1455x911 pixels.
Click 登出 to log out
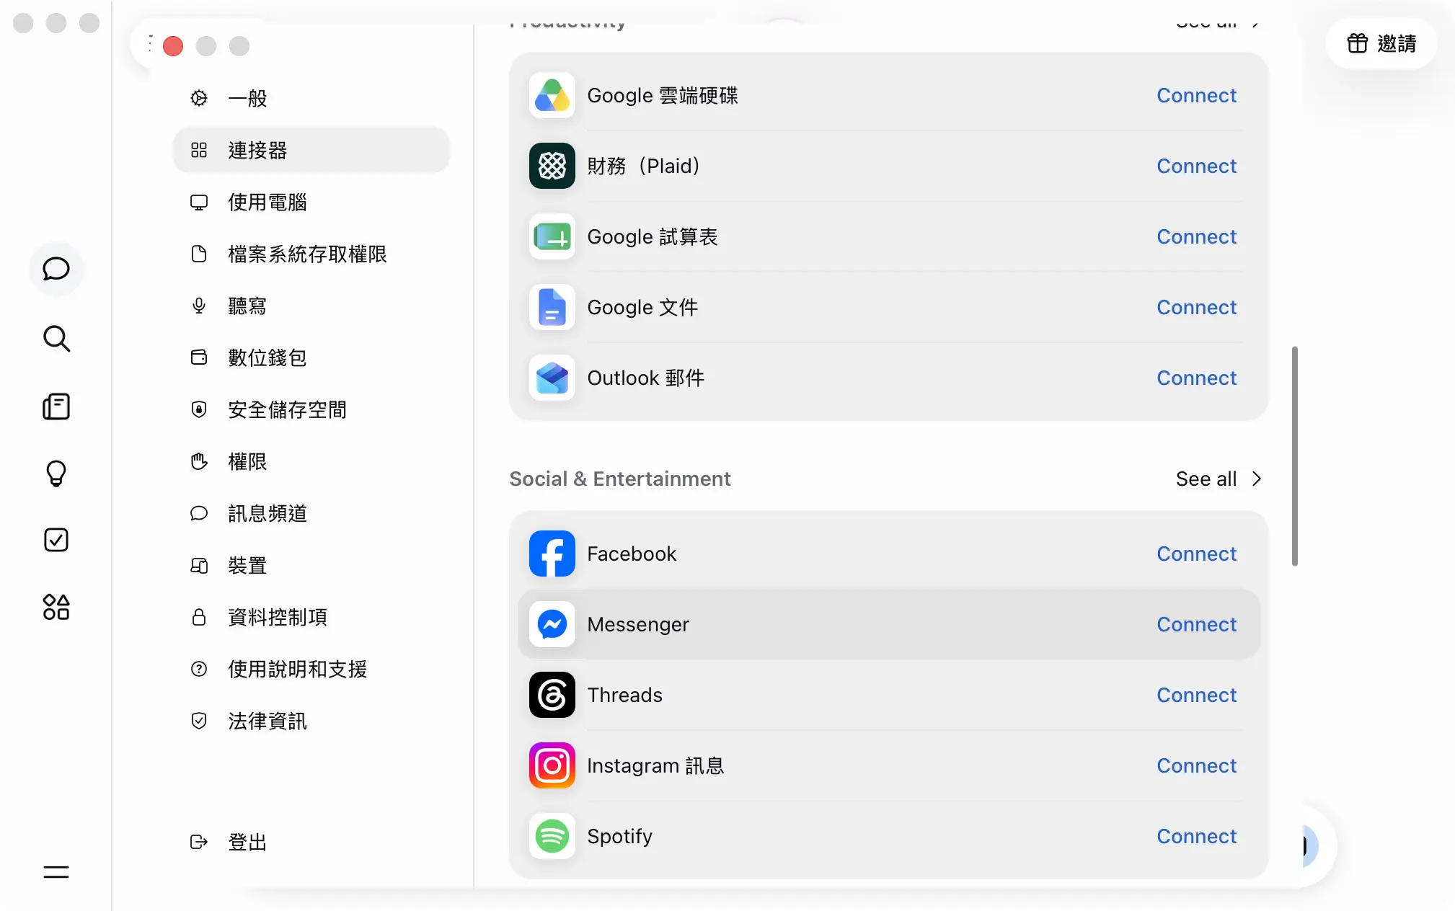coord(311,842)
